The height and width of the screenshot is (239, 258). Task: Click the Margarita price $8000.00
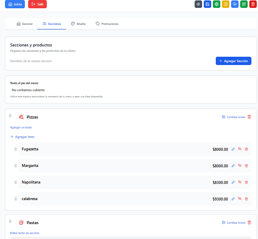click(x=220, y=166)
